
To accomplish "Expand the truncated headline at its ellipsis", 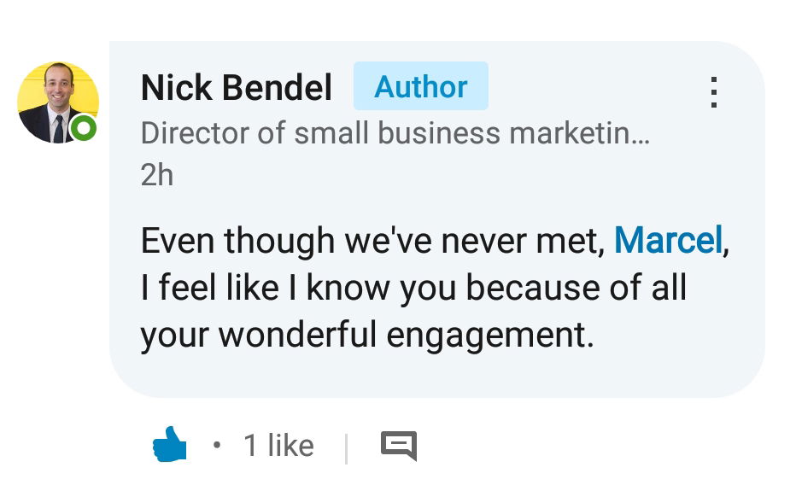I will point(641,136).
